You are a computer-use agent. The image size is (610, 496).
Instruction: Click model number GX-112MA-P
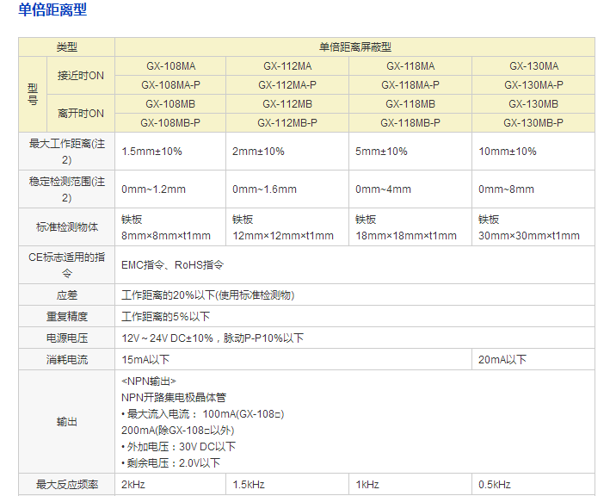tap(287, 85)
